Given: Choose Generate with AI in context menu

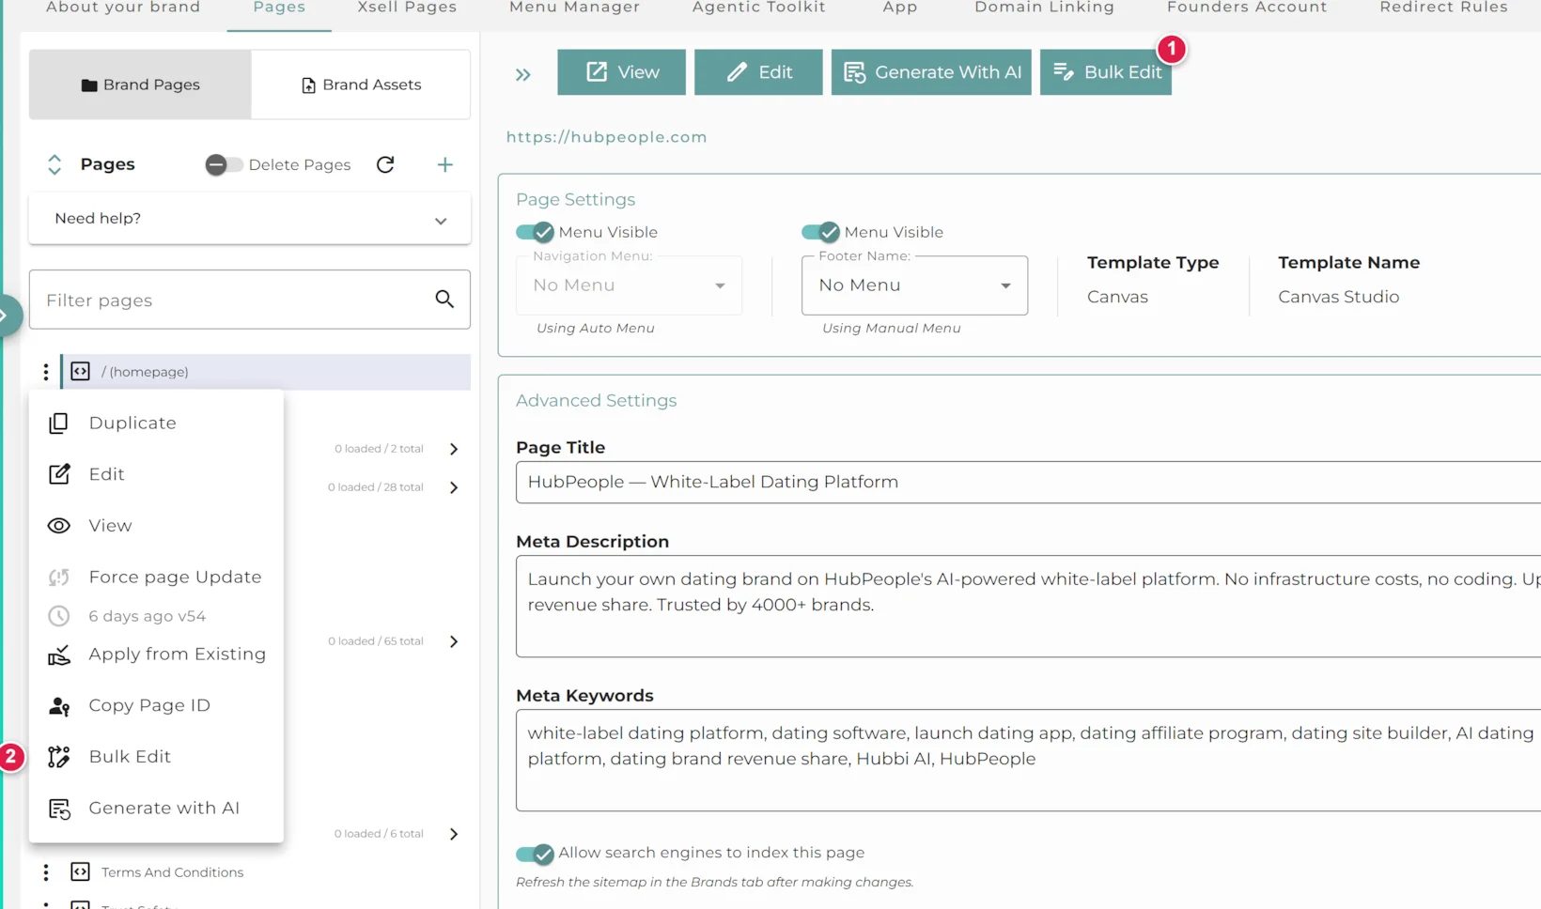Looking at the screenshot, I should coord(156,809).
